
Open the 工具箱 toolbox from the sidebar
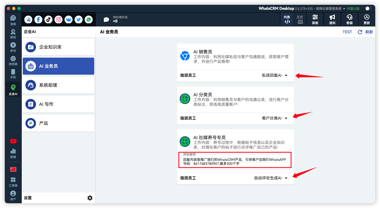(x=13, y=181)
